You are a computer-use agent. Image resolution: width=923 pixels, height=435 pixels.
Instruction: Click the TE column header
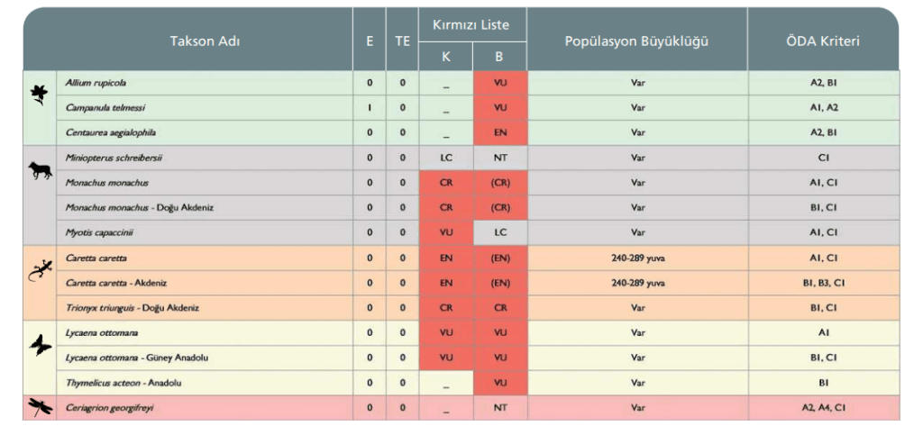402,41
